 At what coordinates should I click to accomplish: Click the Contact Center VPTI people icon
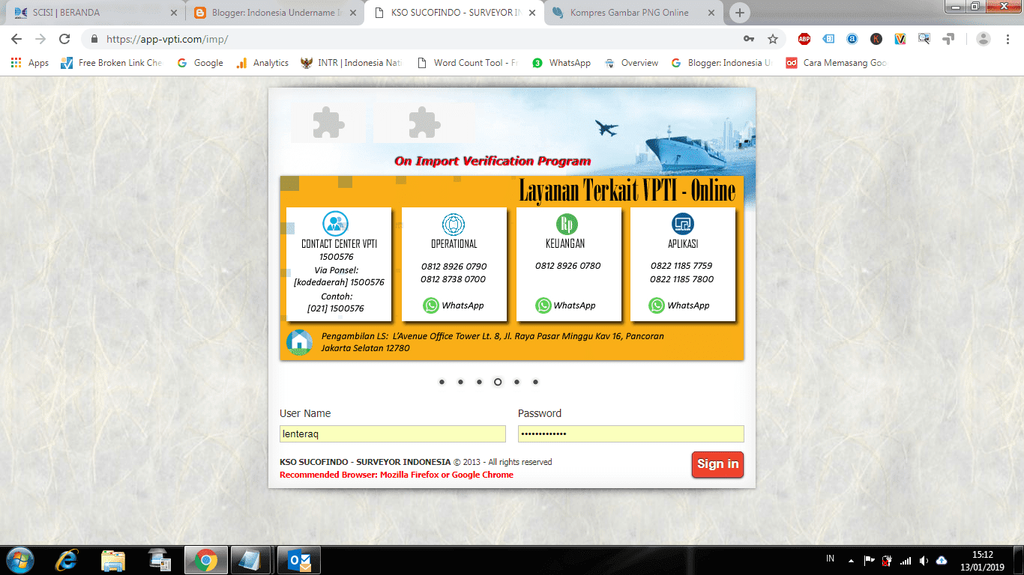[335, 223]
